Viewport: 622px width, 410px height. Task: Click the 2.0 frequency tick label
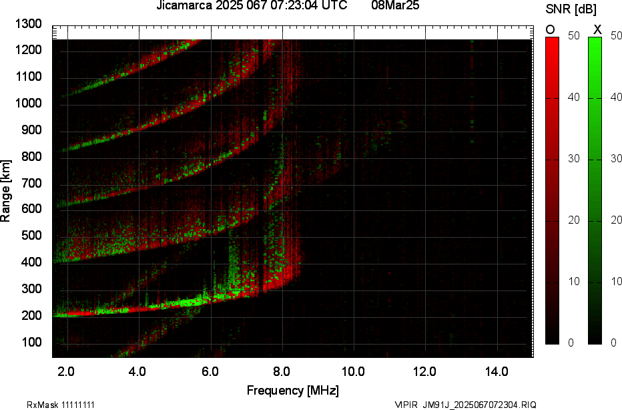click(66, 371)
